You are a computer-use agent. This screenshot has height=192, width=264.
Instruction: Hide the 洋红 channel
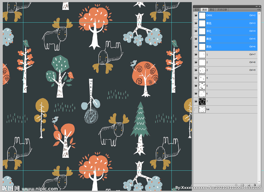click(196, 31)
